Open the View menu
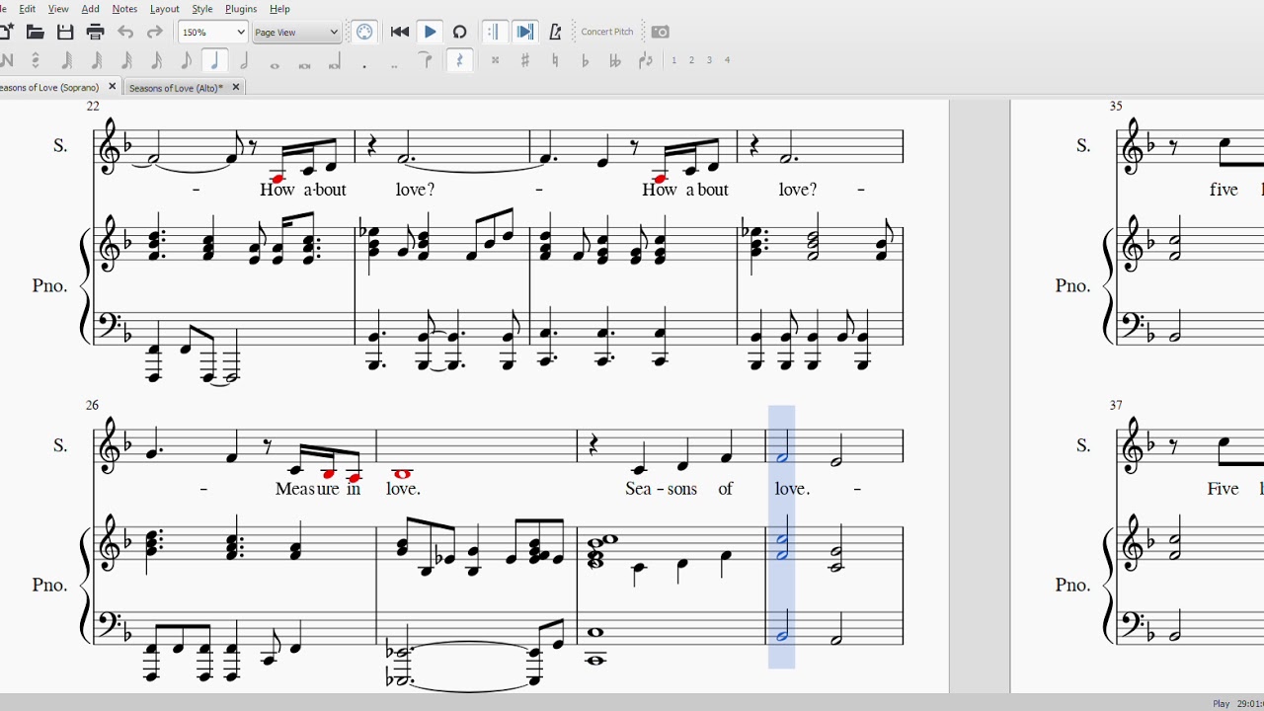The image size is (1264, 711). (58, 9)
